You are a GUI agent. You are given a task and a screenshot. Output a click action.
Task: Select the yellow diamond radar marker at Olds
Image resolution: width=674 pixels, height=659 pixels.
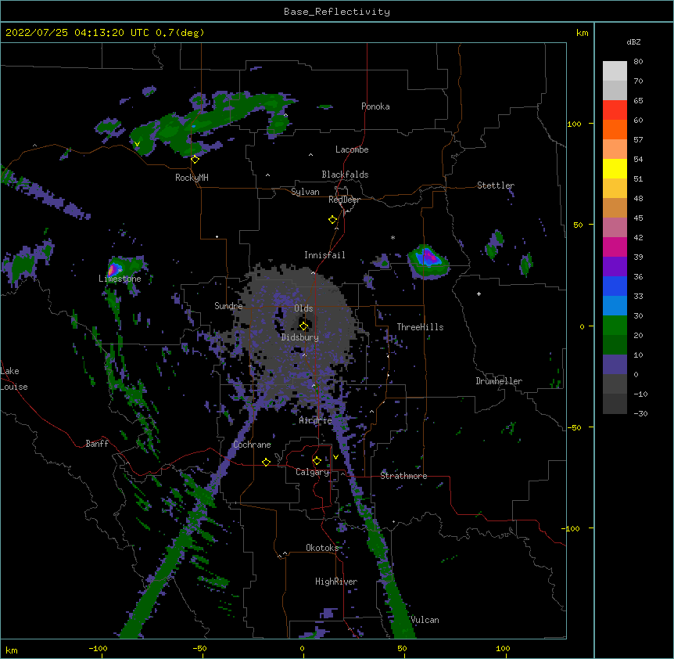[x=303, y=326]
